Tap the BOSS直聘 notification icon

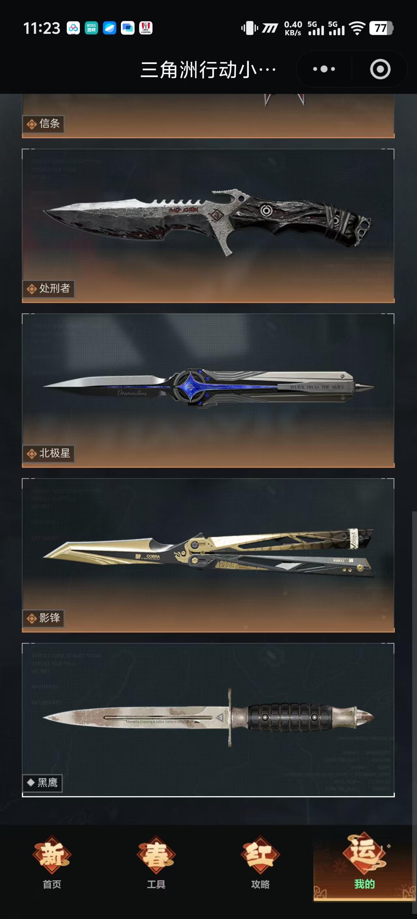(x=92, y=28)
